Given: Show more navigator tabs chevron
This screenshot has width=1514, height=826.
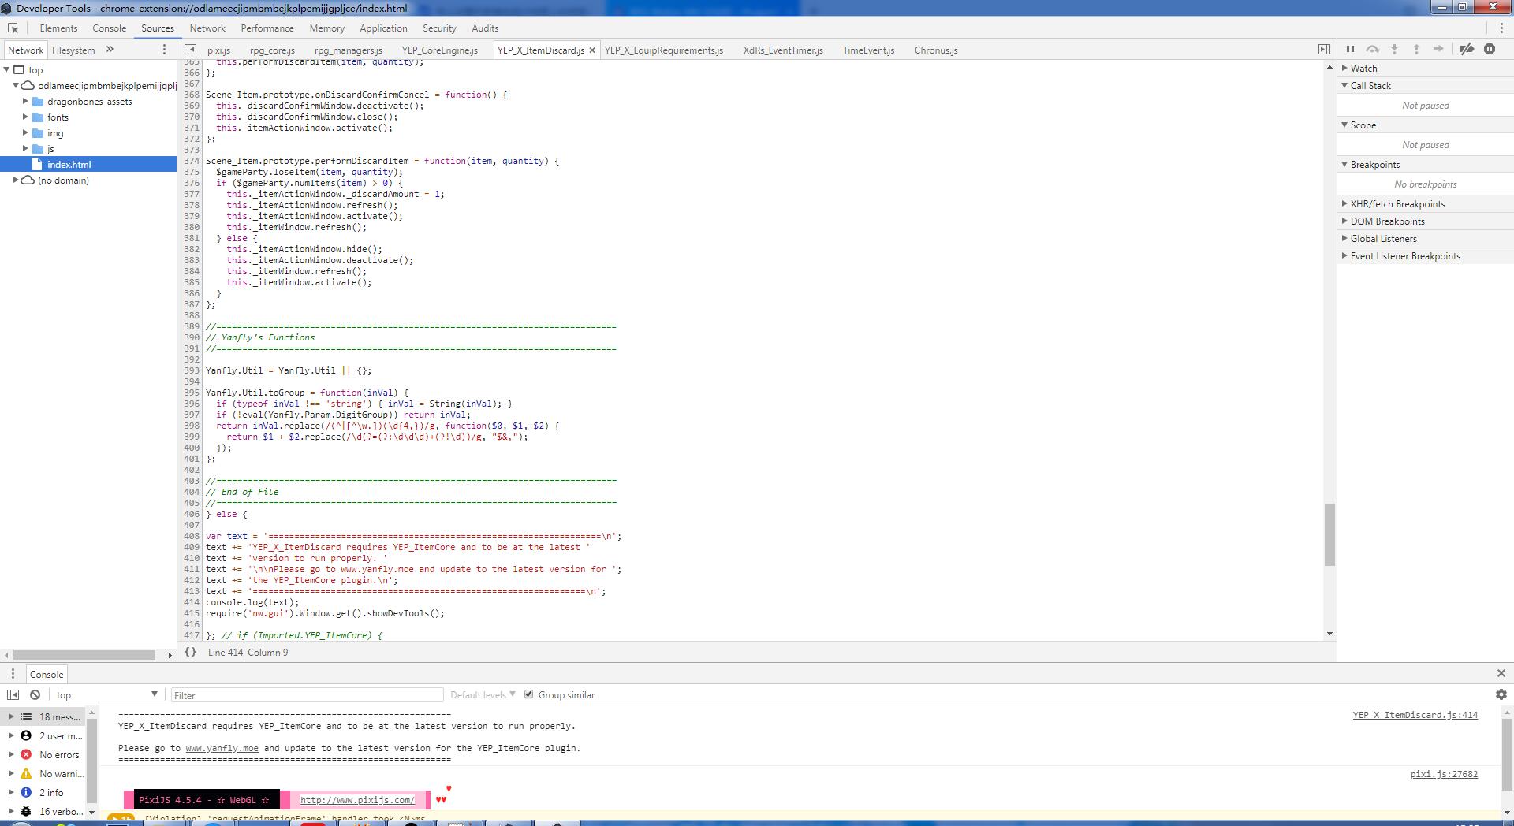Looking at the screenshot, I should 110,49.
